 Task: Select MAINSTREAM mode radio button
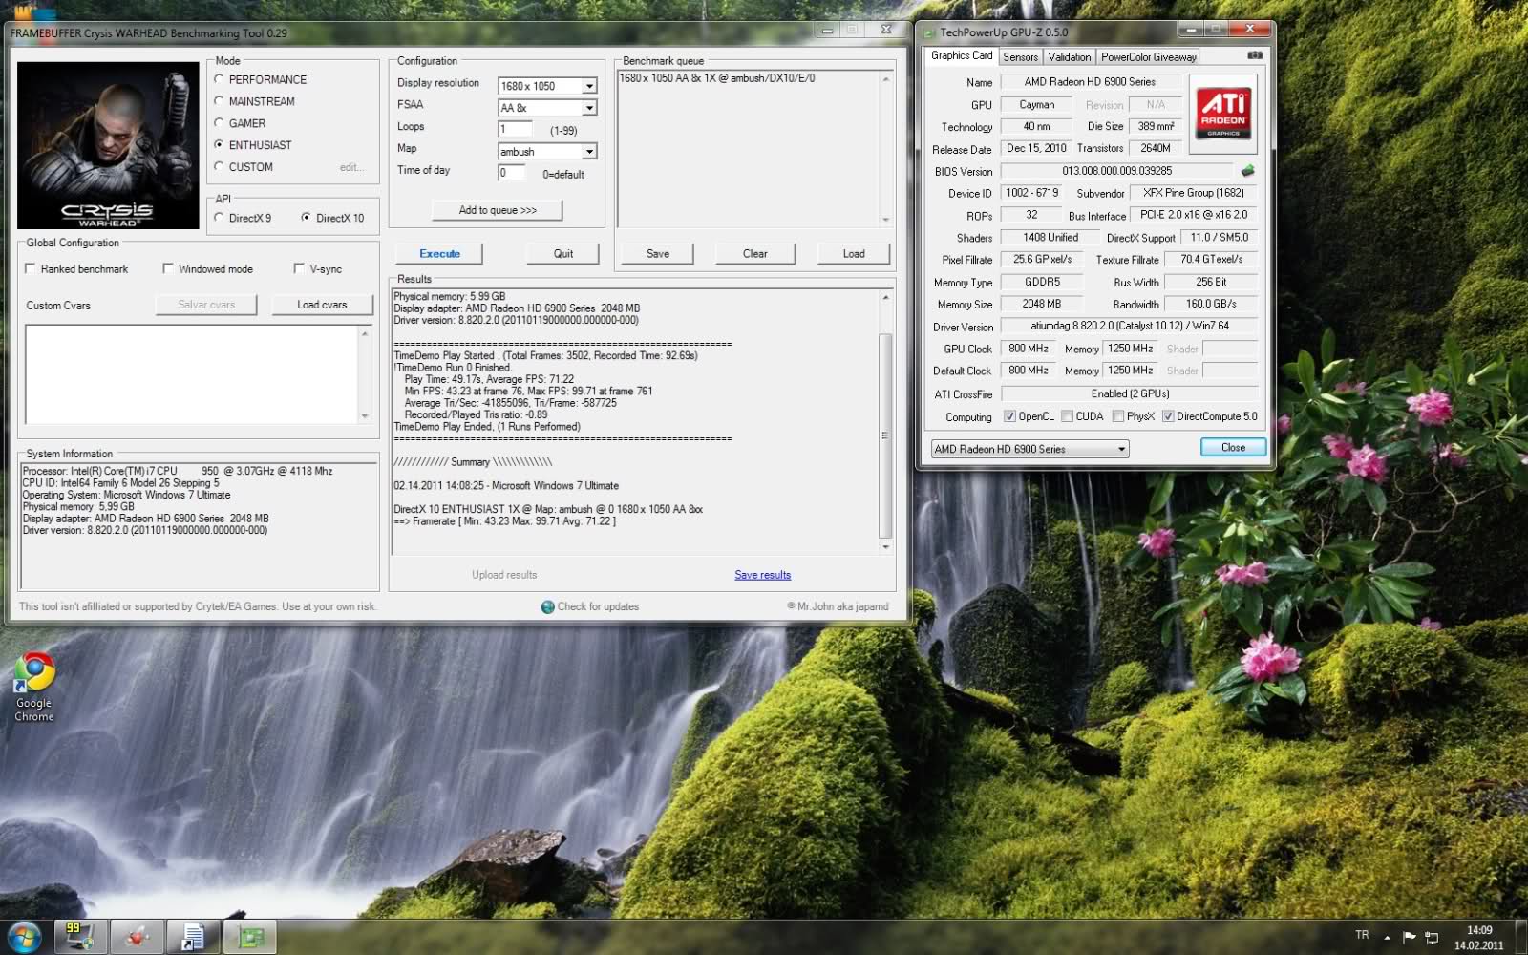[219, 101]
